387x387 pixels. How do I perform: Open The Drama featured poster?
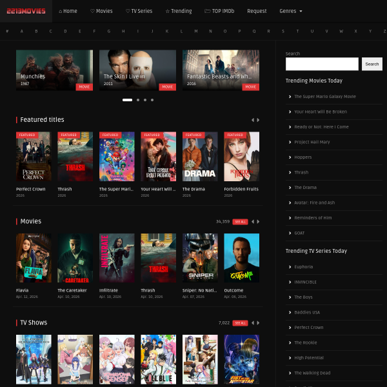pos(200,157)
